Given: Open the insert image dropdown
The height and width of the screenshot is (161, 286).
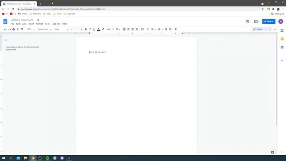Looking at the screenshot, I should click(x=118, y=29).
